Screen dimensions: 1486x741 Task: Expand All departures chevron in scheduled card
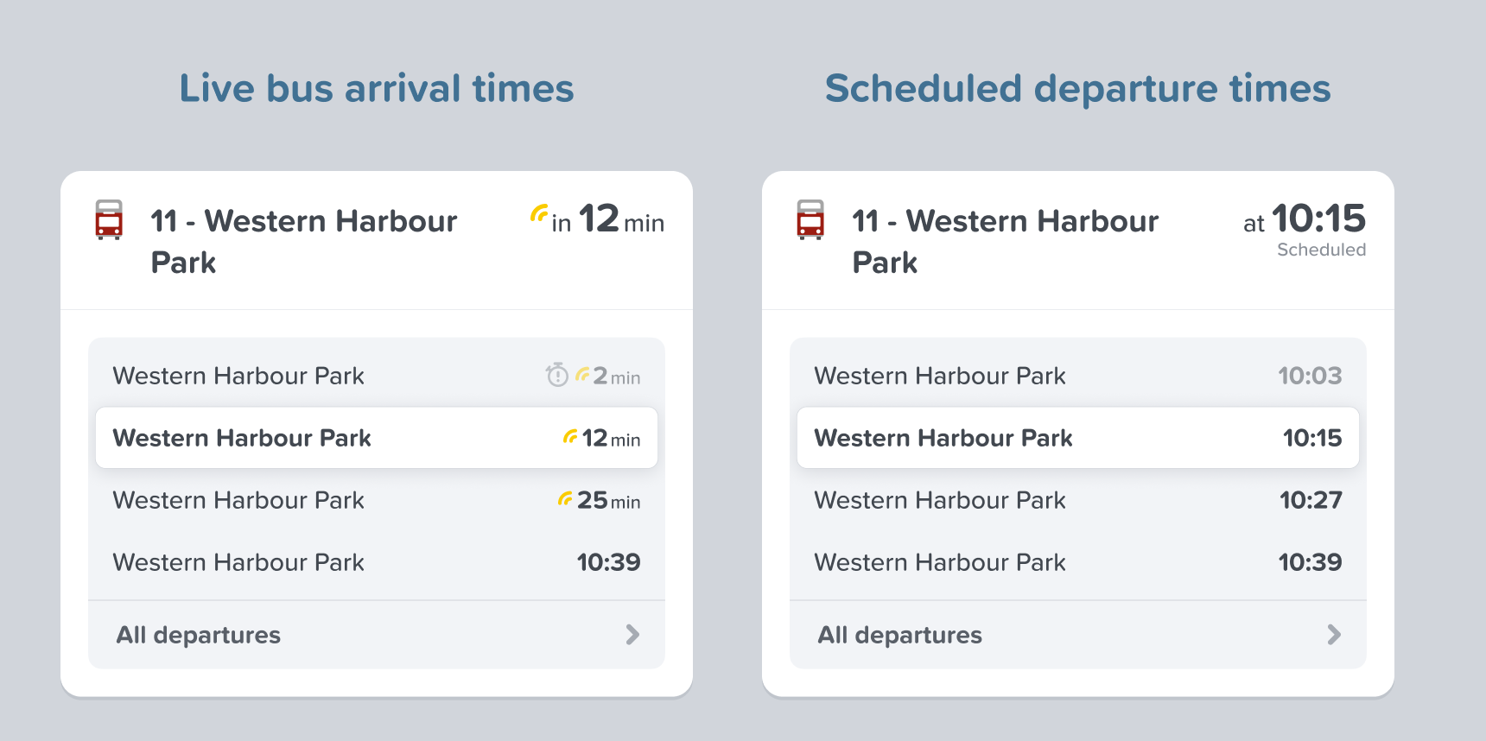[1334, 635]
